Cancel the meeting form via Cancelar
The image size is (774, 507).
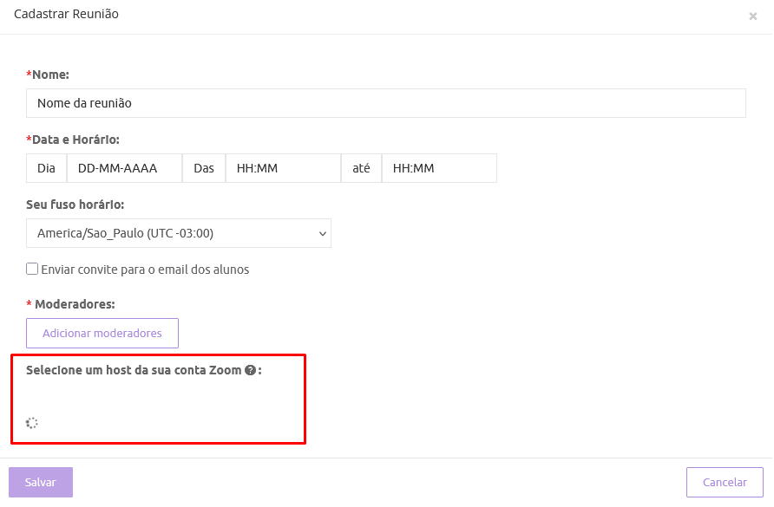tap(725, 482)
